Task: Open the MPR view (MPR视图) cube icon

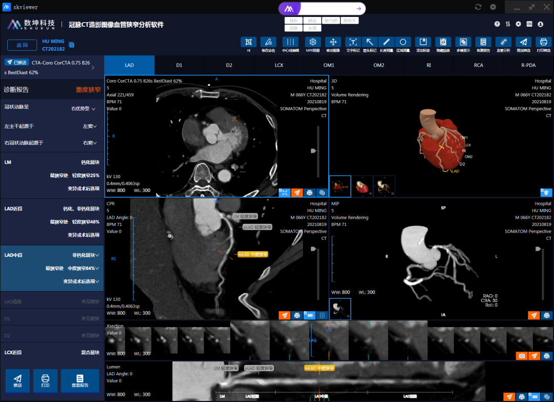Action: pyautogui.click(x=312, y=43)
